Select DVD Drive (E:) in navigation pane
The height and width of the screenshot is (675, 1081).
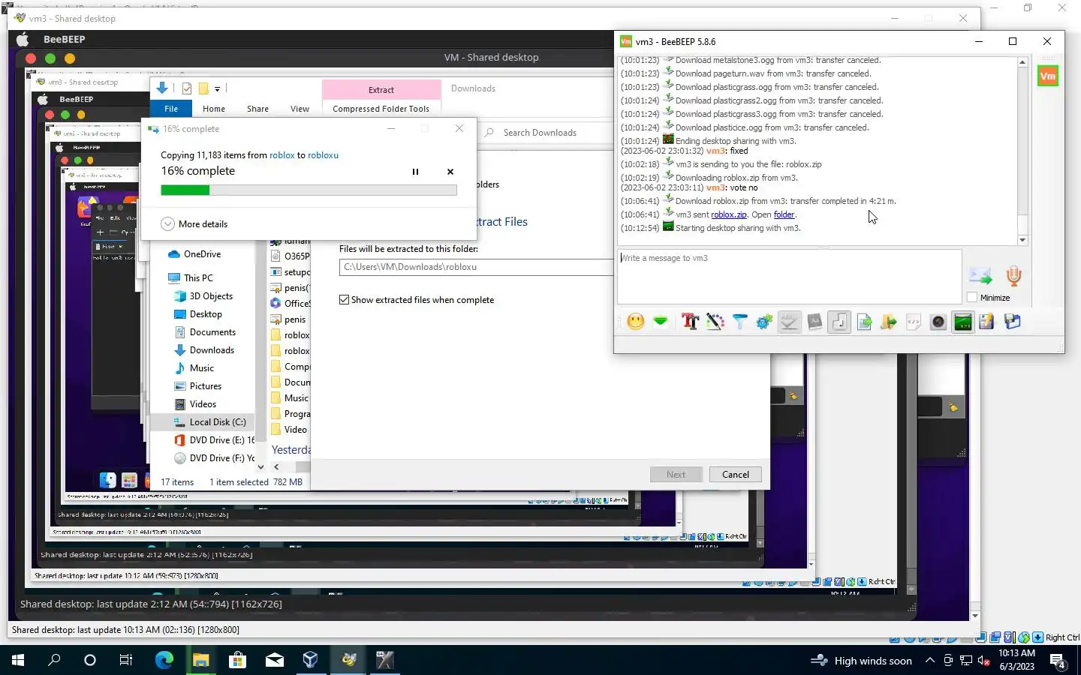click(x=214, y=440)
